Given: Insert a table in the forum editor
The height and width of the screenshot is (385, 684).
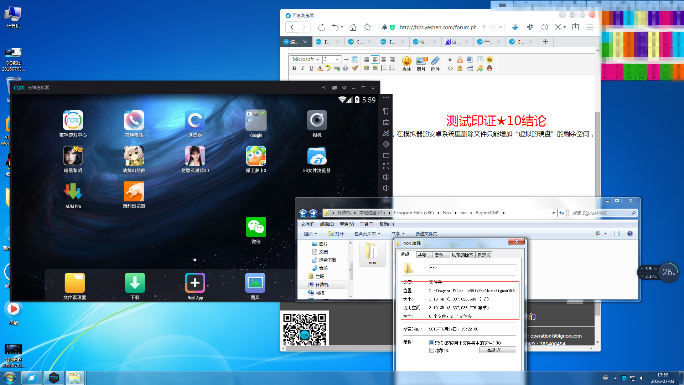Looking at the screenshot, I should [x=355, y=60].
